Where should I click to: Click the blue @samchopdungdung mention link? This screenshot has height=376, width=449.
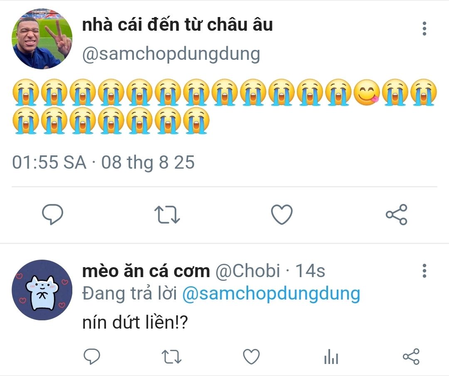click(x=271, y=294)
